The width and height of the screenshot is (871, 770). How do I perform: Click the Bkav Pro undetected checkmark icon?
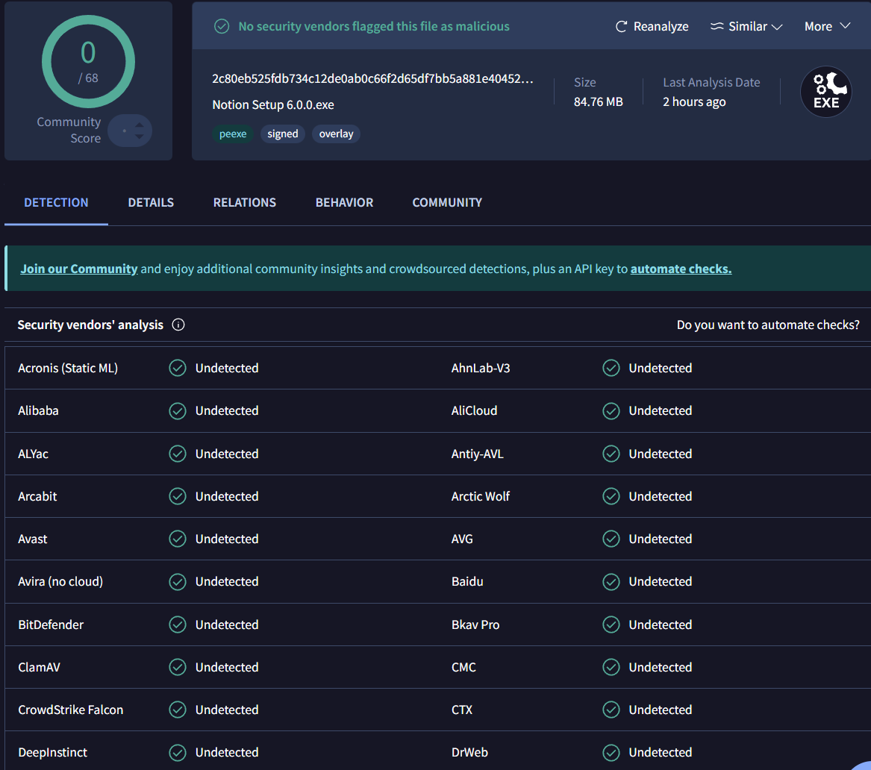[611, 625]
